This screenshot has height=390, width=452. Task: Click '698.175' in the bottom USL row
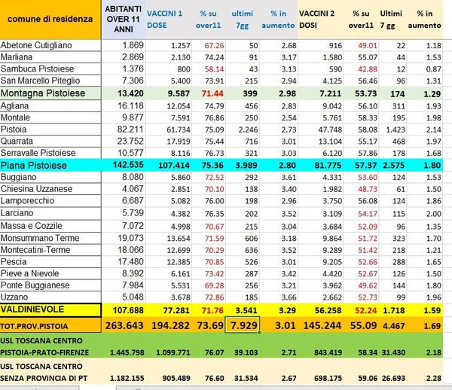coord(328,379)
